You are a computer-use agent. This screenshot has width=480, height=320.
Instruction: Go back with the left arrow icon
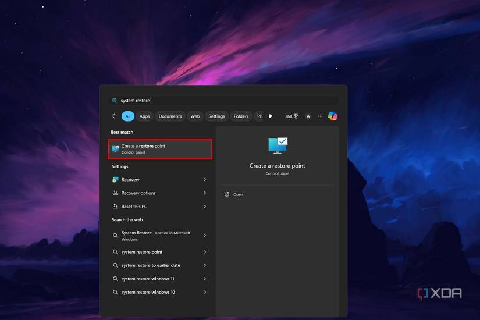[115, 116]
